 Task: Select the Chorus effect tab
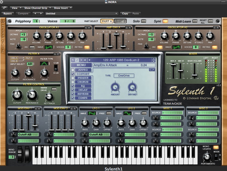[x=83, y=82]
